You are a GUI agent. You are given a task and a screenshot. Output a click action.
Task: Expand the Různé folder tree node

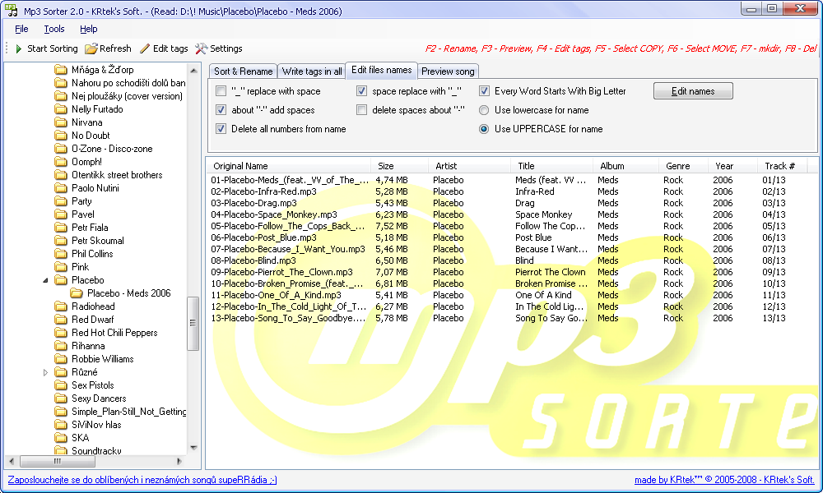tap(45, 372)
